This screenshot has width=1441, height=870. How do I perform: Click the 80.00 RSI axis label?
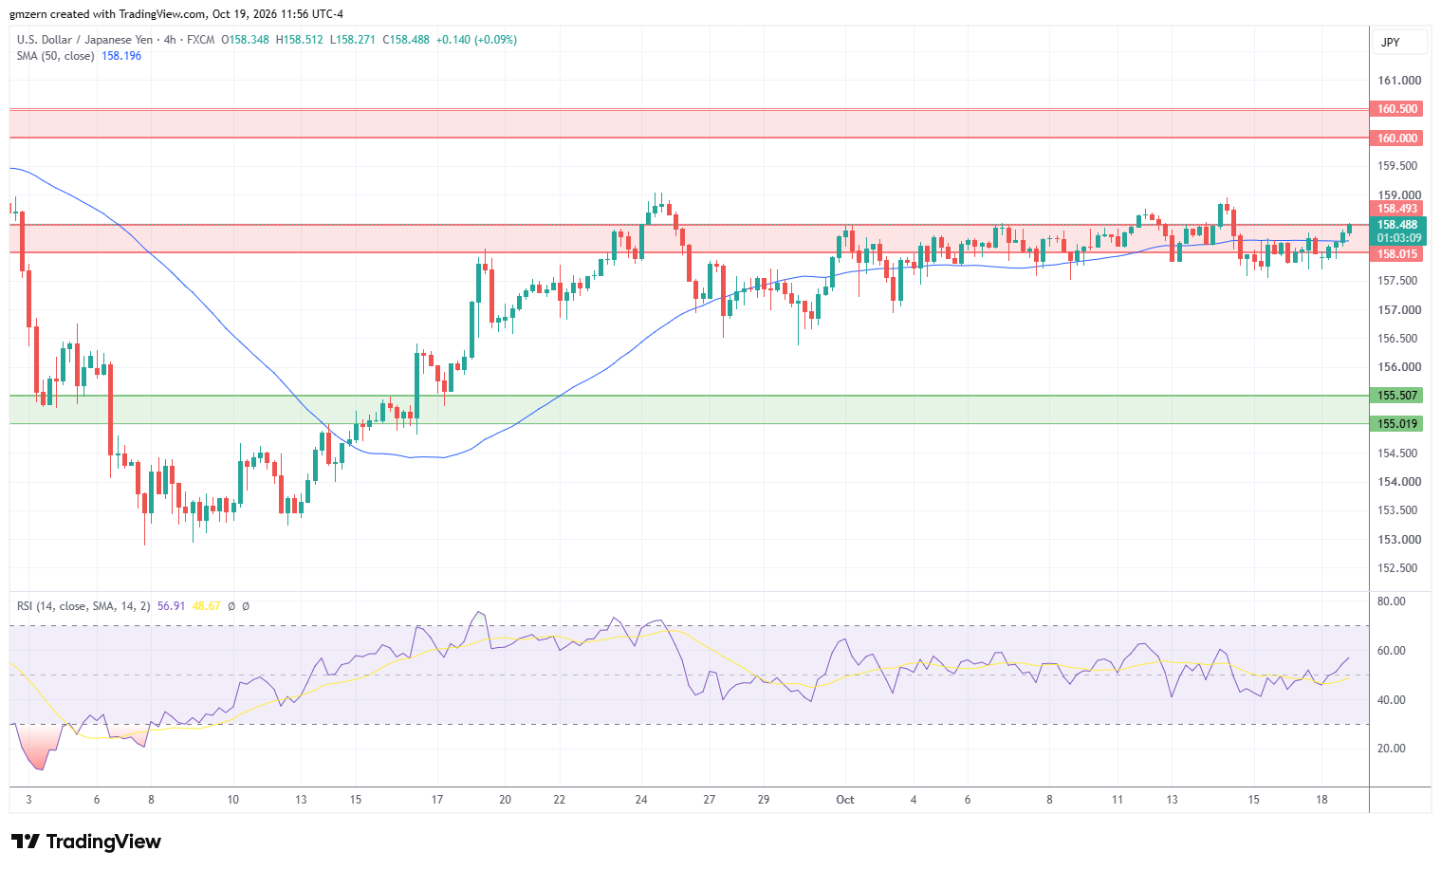pos(1392,602)
